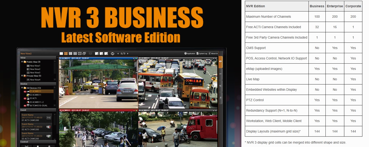Click PIR icon on first event
The height and width of the screenshot is (147, 369).
48,118
